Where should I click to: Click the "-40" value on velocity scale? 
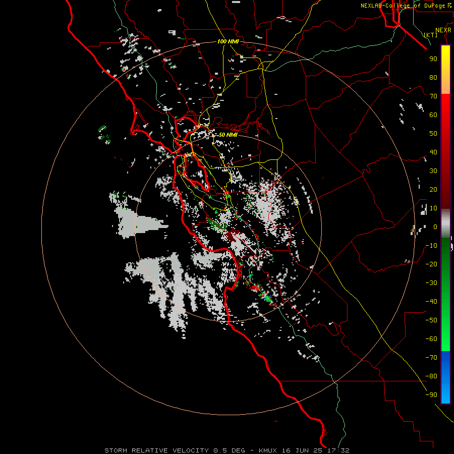pyautogui.click(x=431, y=302)
